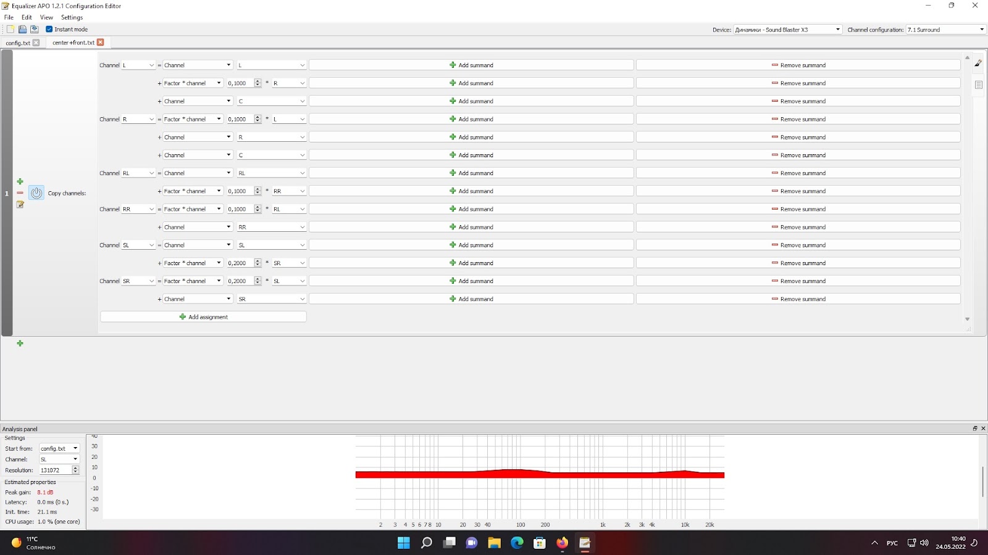Screen dimensions: 988x555
Task: Open the weather widget on taskbar
Action: (34, 543)
